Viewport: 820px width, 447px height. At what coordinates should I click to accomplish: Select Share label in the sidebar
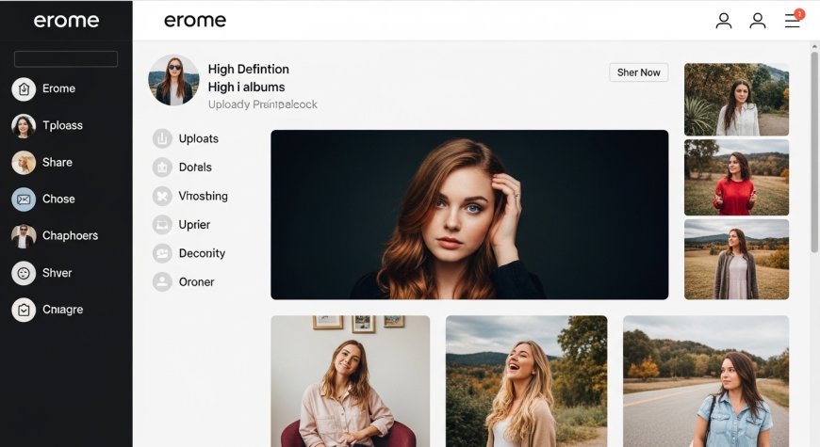tap(57, 163)
